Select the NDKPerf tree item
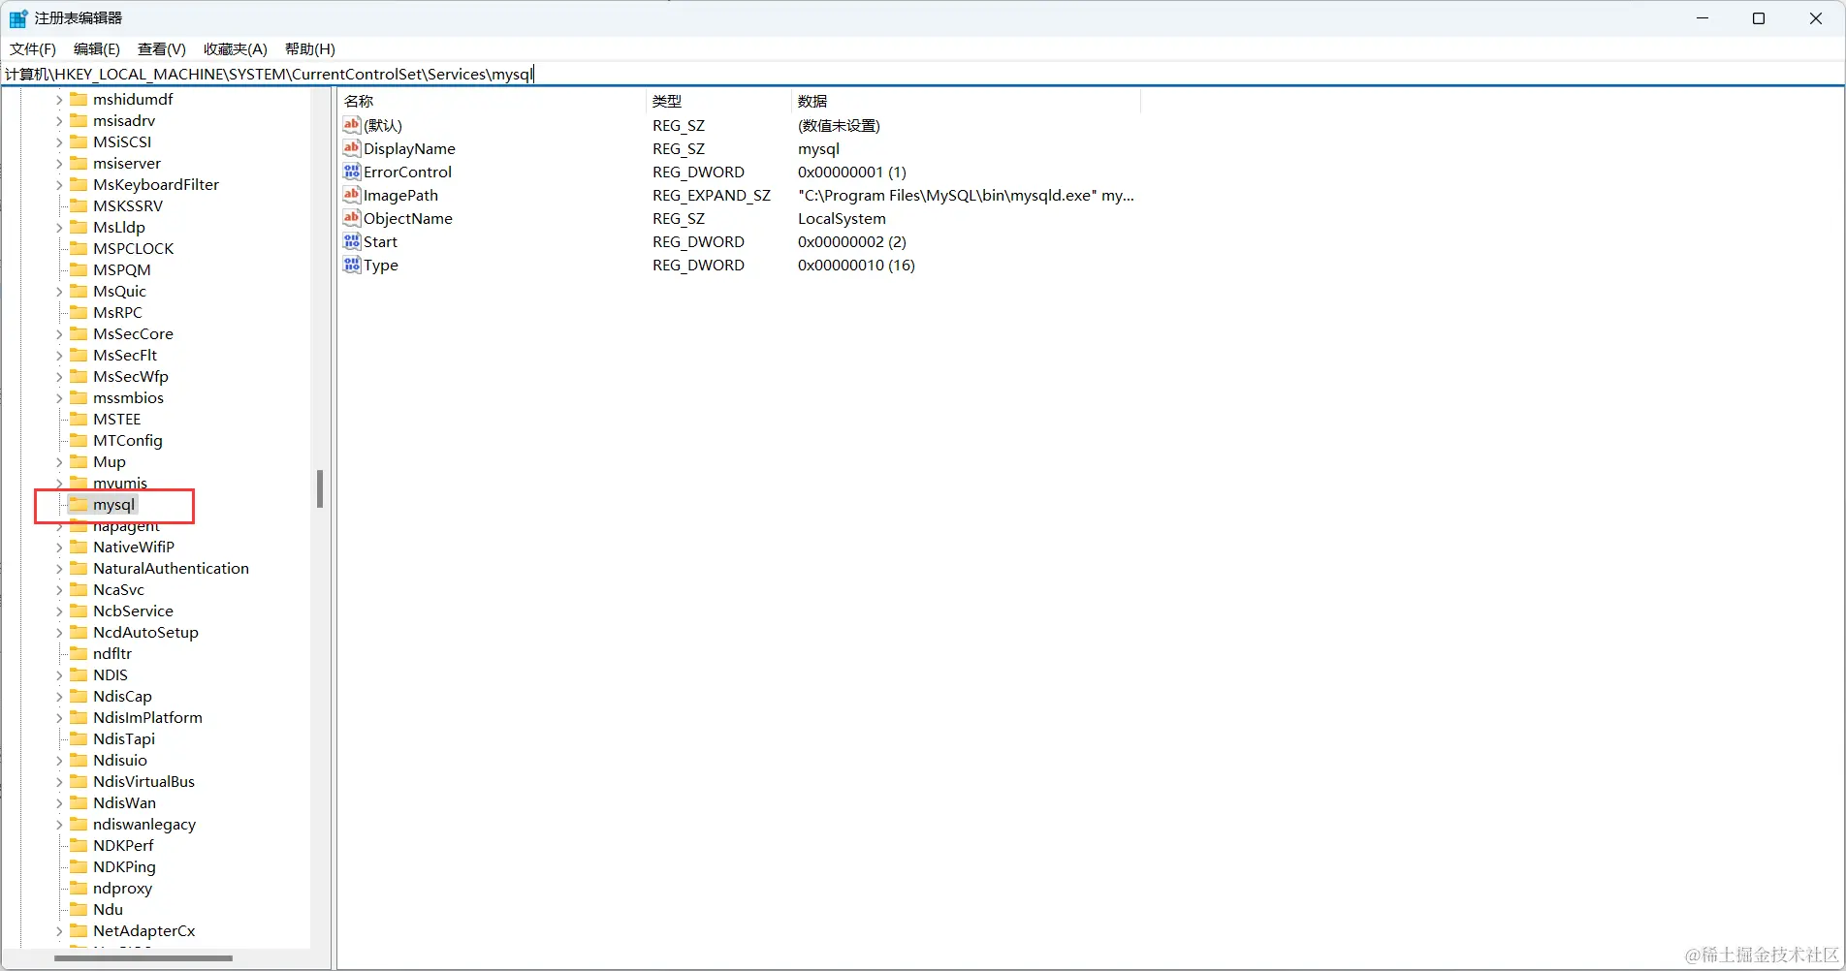 pyautogui.click(x=123, y=845)
